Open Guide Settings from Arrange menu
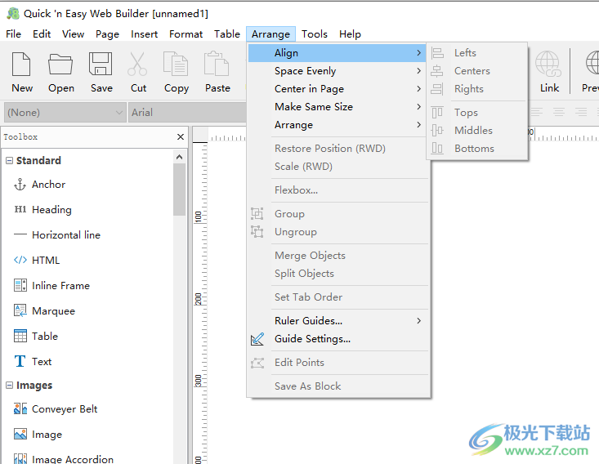The height and width of the screenshot is (464, 599). tap(338, 339)
